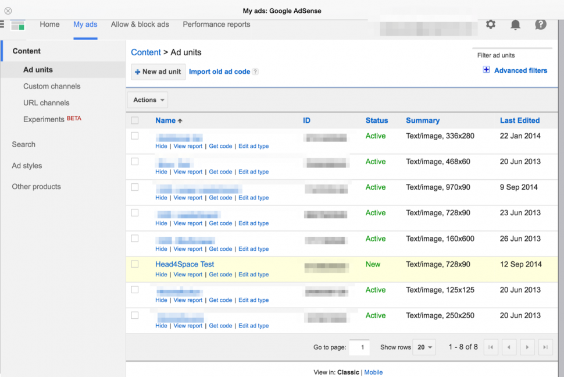Click the AdSense logo icon

coord(17,25)
